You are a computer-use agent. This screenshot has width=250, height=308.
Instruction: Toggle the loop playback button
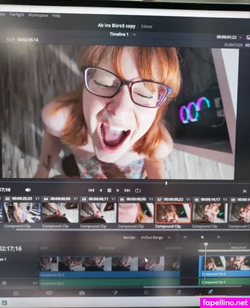pyautogui.click(x=138, y=190)
